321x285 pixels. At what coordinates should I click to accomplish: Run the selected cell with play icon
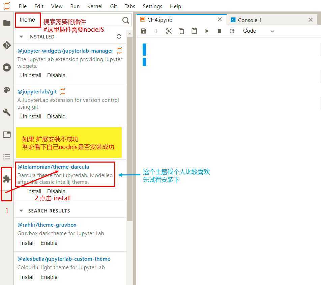[207, 31]
